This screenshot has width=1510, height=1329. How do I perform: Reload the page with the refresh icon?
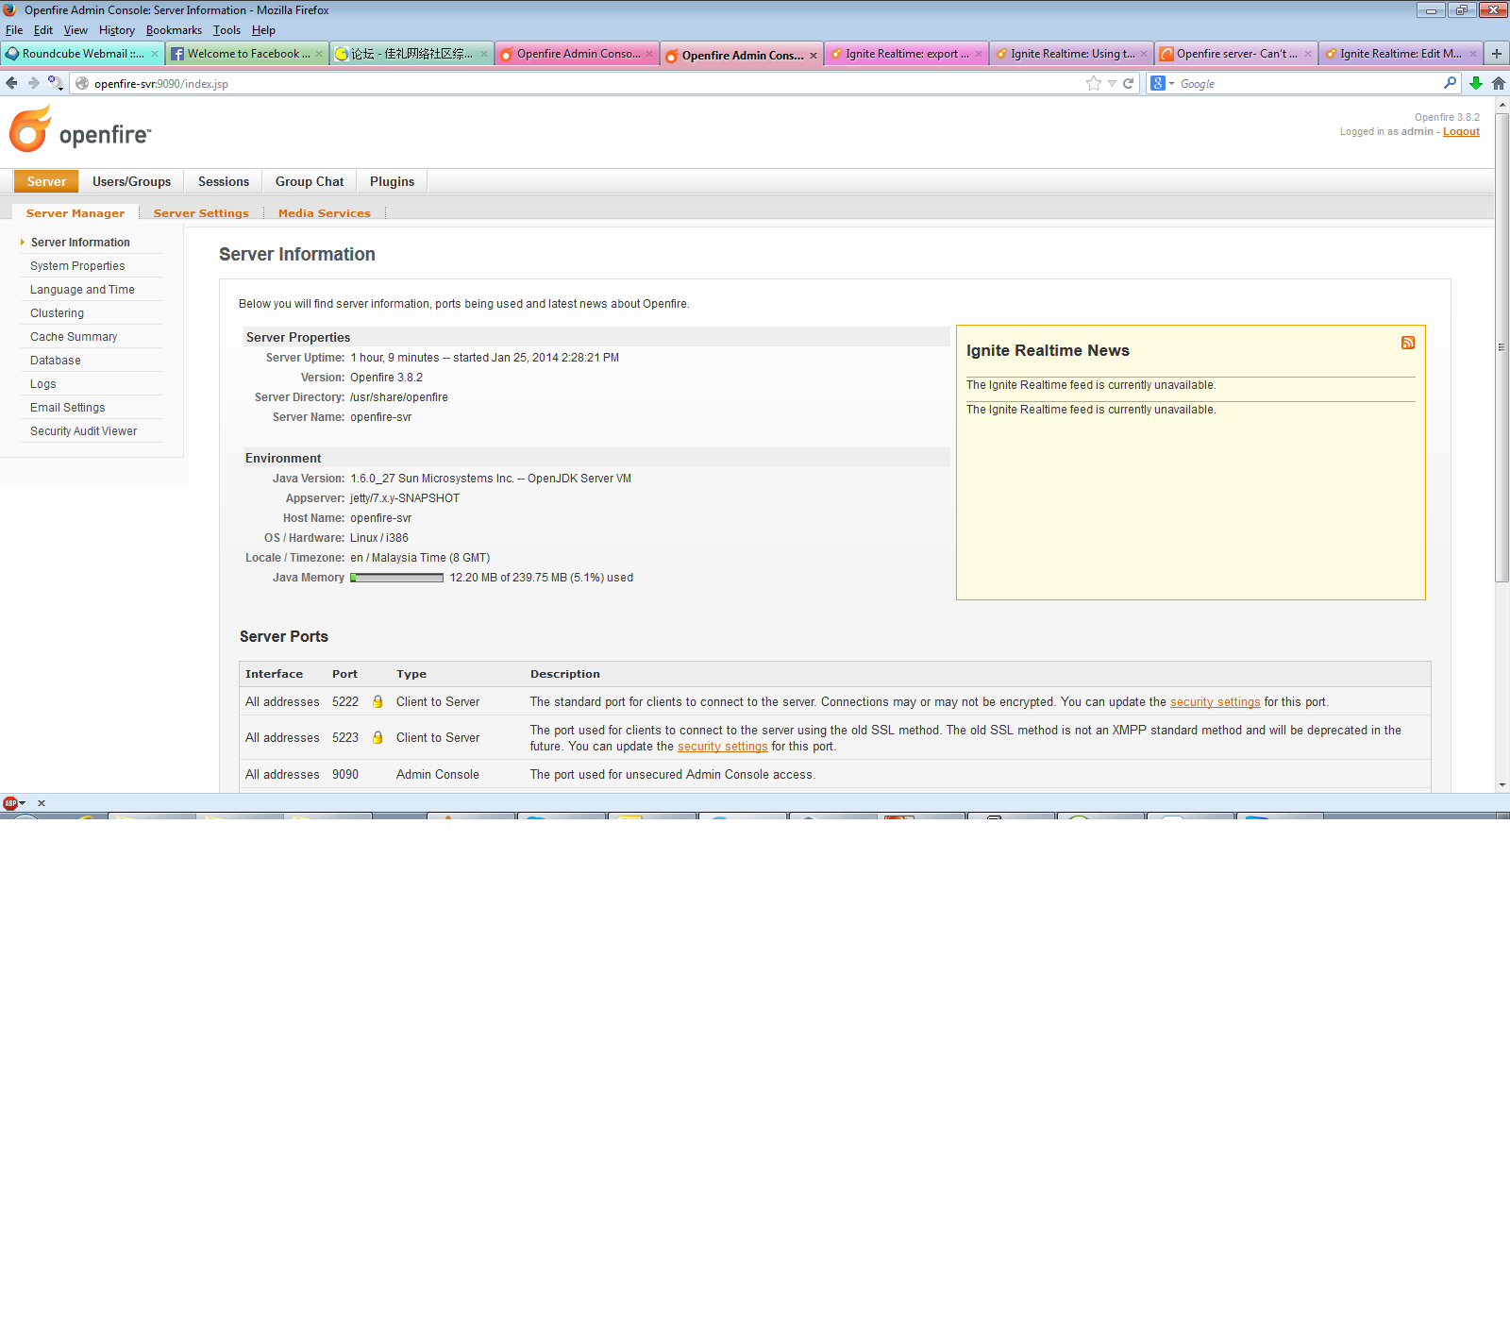(1128, 83)
